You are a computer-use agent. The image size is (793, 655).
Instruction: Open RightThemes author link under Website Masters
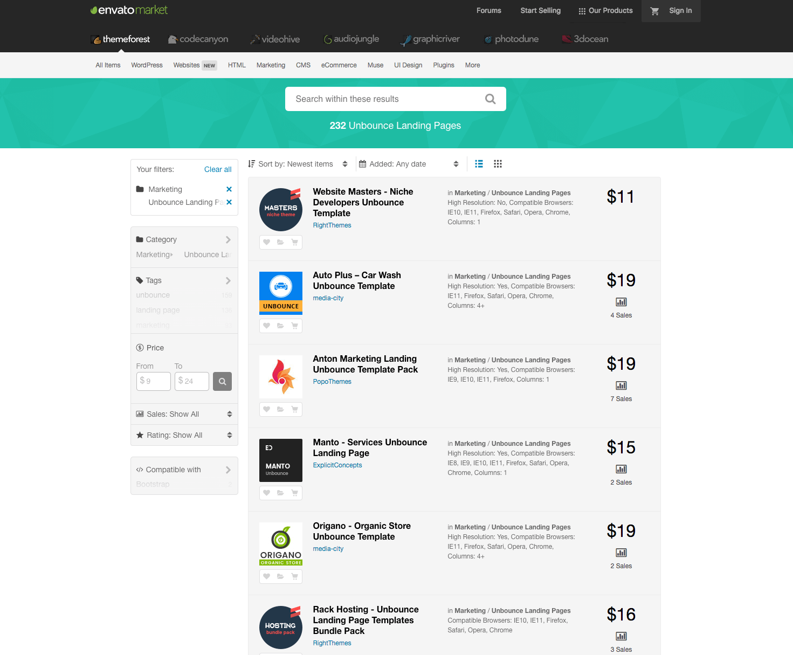click(x=332, y=225)
